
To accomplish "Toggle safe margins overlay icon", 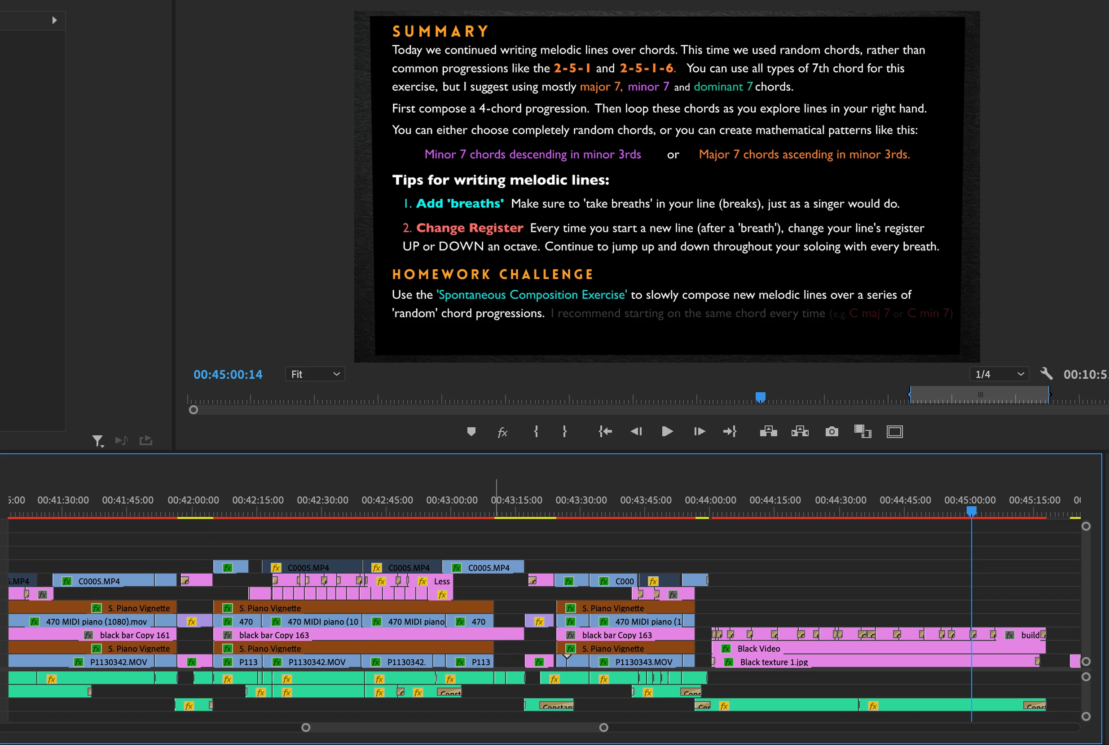I will [x=894, y=431].
